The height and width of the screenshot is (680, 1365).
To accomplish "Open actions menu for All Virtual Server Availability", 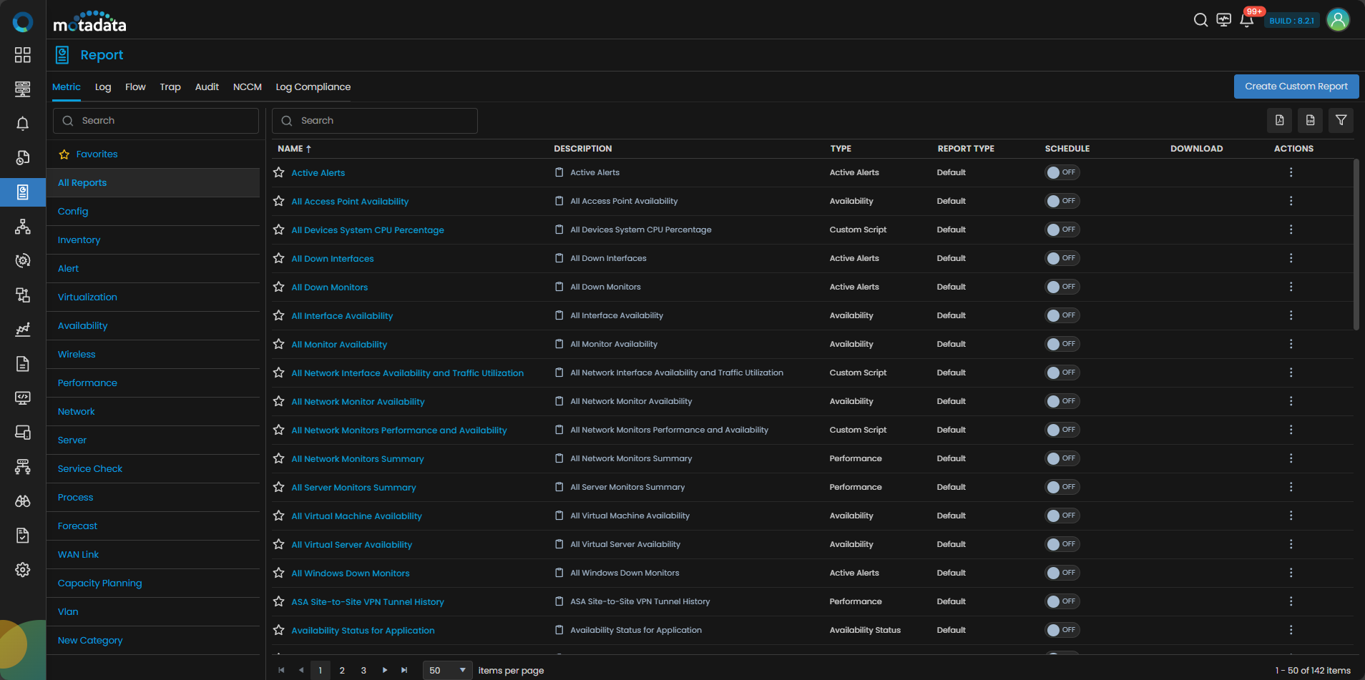I will [1291, 544].
